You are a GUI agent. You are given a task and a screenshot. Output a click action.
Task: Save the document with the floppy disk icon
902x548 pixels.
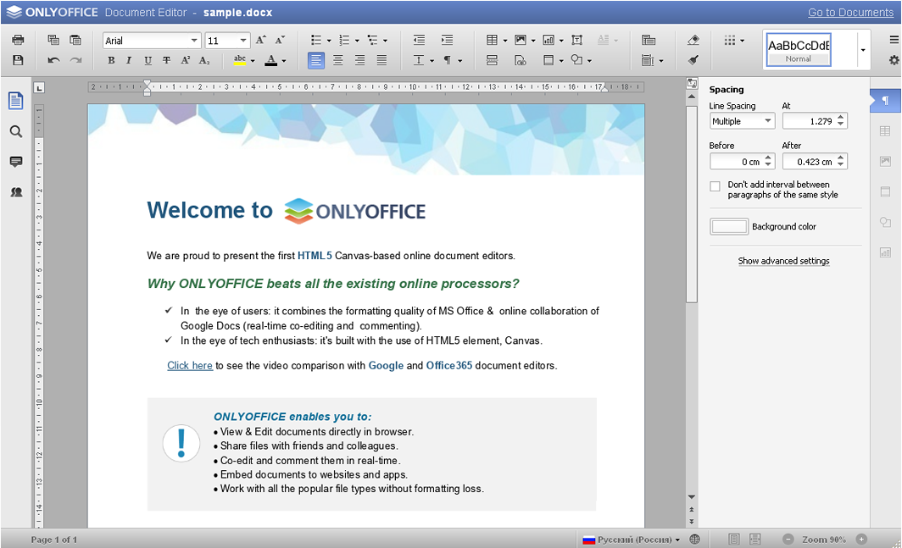tap(18, 60)
